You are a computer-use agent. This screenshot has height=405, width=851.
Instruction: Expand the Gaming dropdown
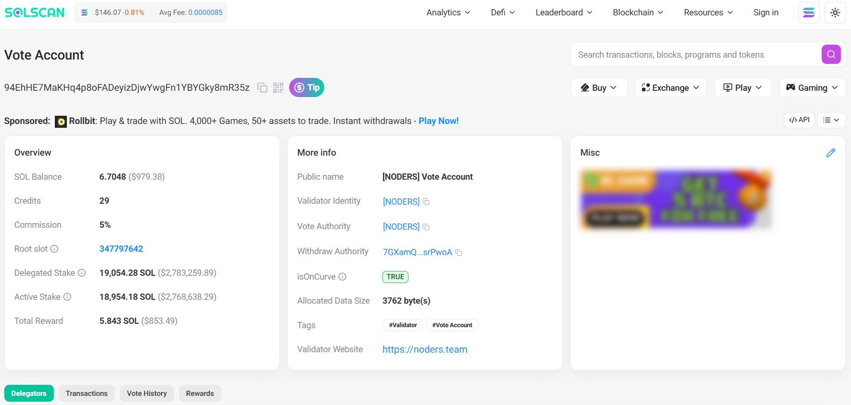click(x=812, y=87)
